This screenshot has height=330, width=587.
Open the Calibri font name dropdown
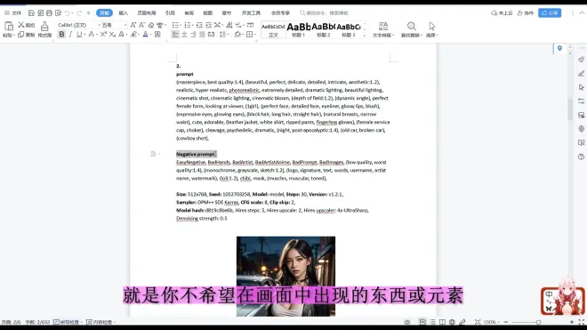[79, 25]
